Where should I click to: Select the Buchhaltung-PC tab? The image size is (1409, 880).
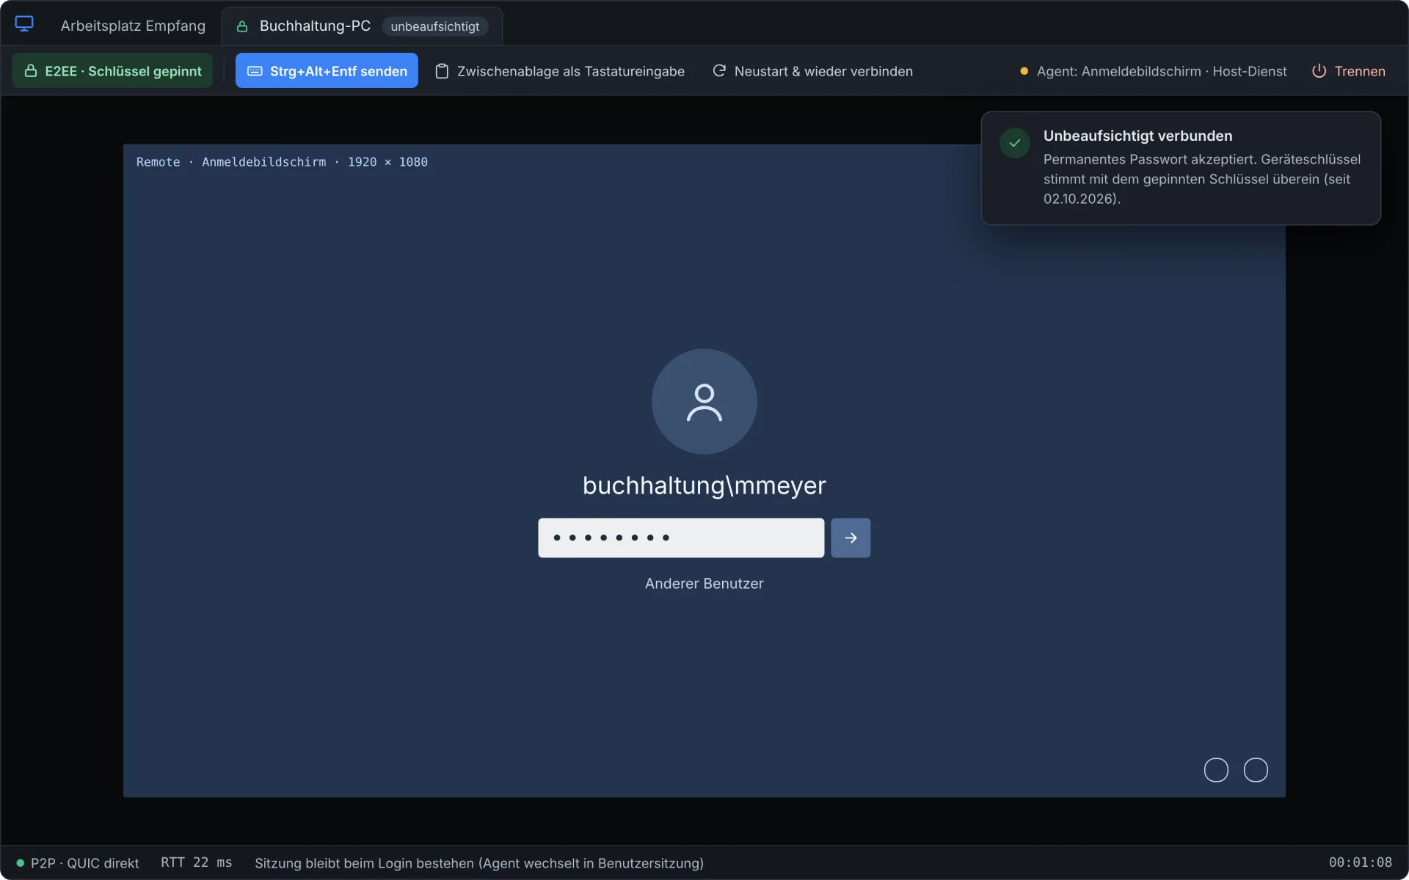click(x=362, y=26)
